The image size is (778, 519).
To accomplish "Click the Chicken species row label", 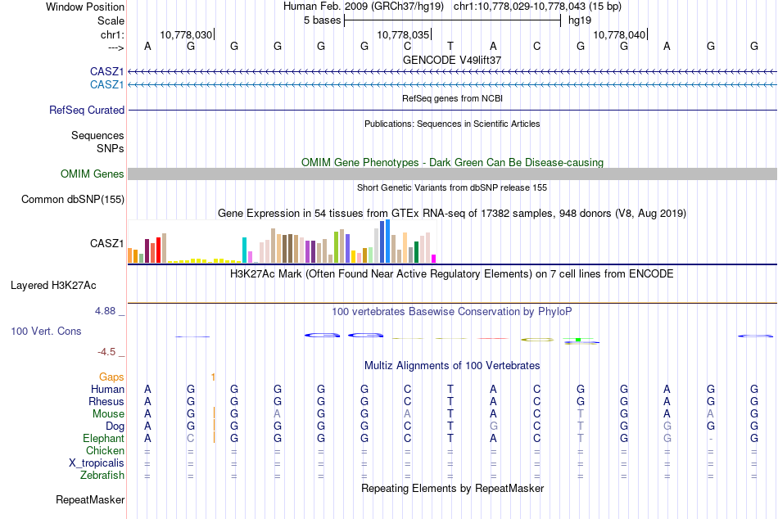I will (x=105, y=450).
